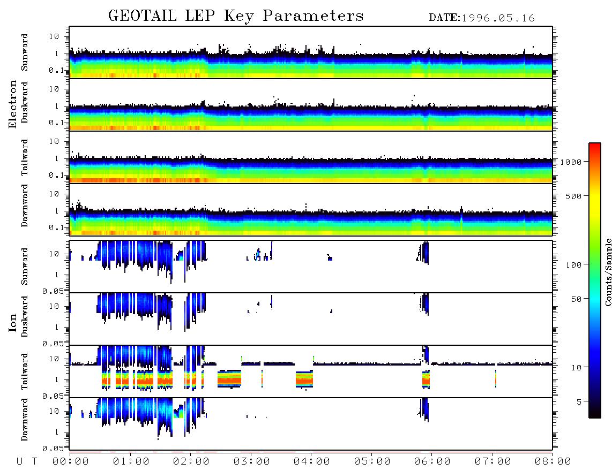This screenshot has height=471, width=612.
Task: Click inside the Electron Sunward spectrogram panel
Action: (x=311, y=52)
